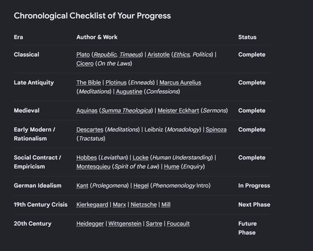Viewport: 313px width, 251px height.
Task: Click the Foucault link
Action: tap(178, 224)
